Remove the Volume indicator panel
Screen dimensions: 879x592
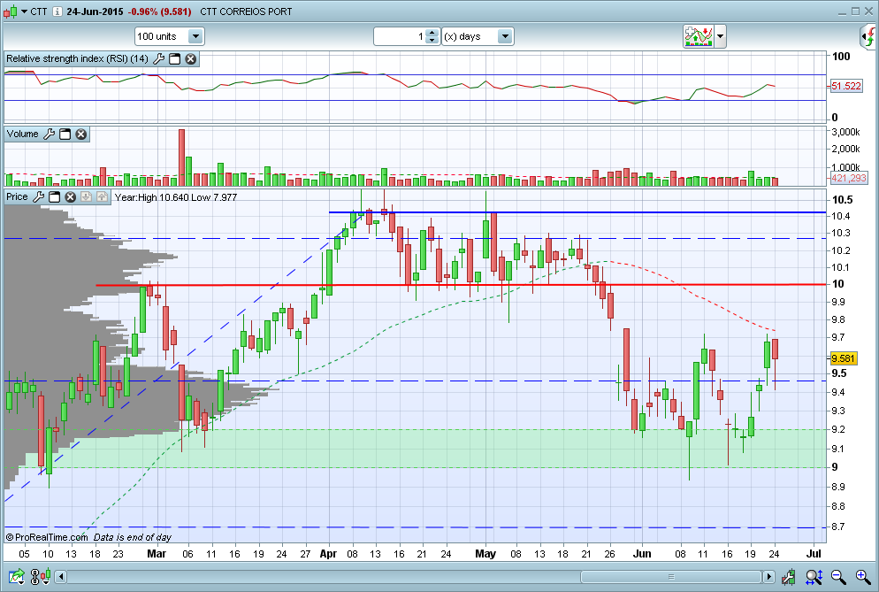coord(81,135)
